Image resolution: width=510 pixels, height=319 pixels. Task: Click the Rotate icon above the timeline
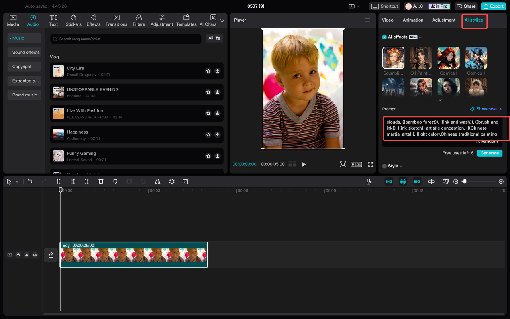click(171, 181)
